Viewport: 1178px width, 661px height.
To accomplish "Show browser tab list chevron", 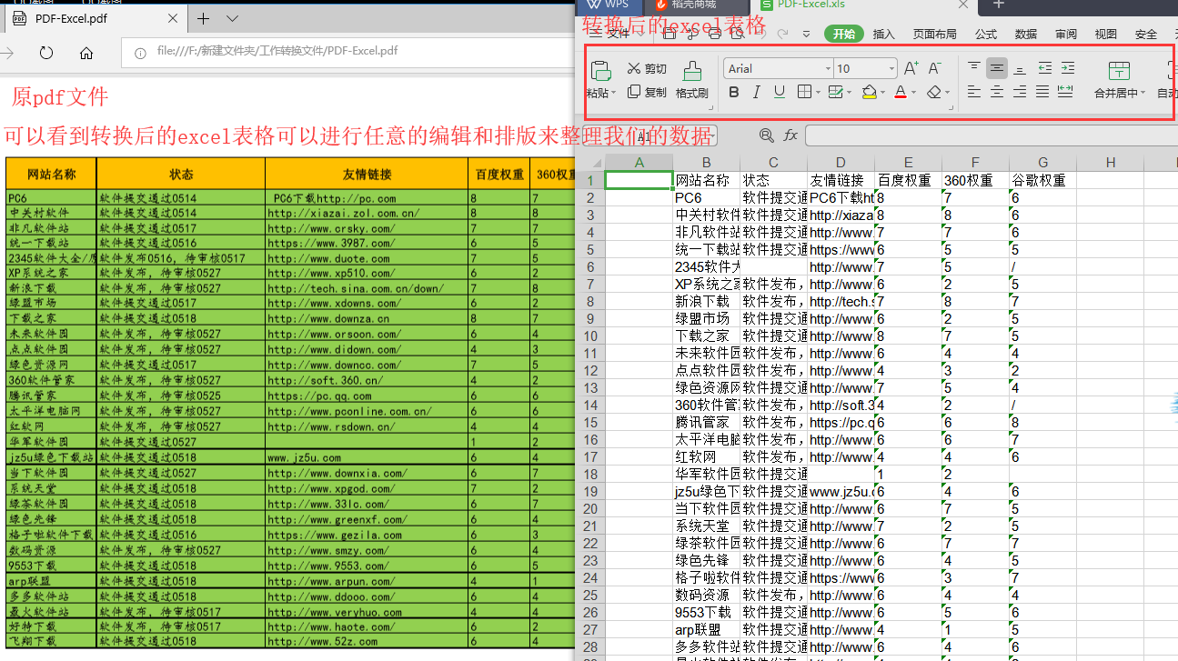I will tap(232, 18).
